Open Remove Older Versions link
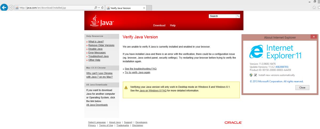The width and height of the screenshot is (320, 129). pyautogui.click(x=101, y=45)
